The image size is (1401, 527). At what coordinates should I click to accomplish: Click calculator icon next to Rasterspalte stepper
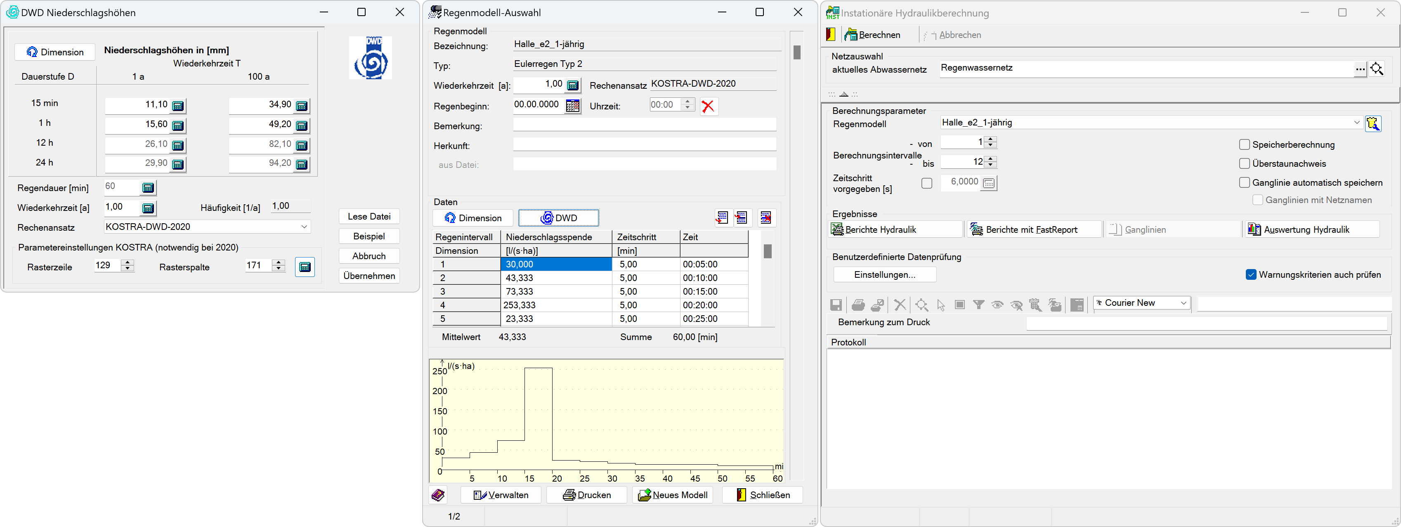pos(305,267)
